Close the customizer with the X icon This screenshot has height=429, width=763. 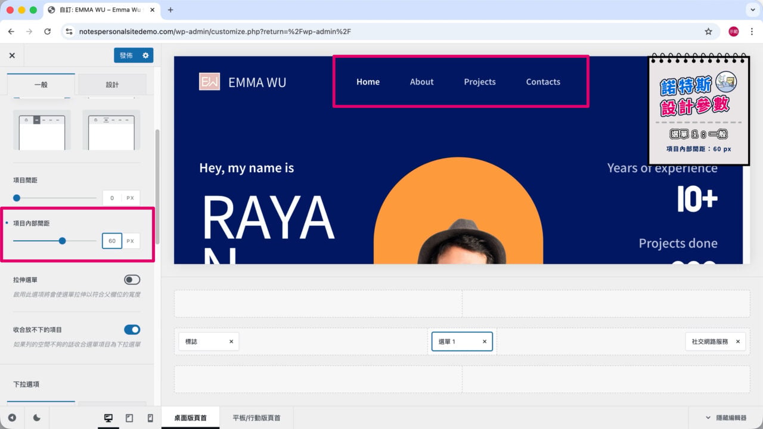[12, 55]
